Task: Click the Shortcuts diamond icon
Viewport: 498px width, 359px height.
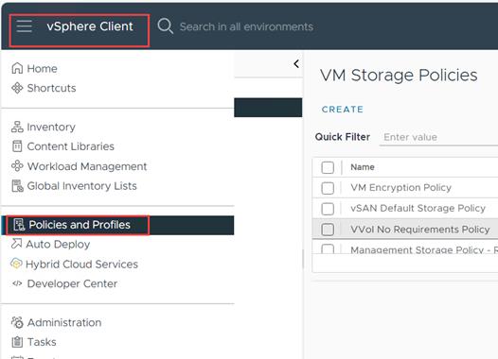Action: 17,88
